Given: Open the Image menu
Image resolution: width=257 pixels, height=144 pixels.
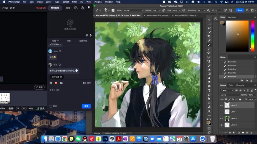Looking at the screenshot, I should click(x=40, y=2).
